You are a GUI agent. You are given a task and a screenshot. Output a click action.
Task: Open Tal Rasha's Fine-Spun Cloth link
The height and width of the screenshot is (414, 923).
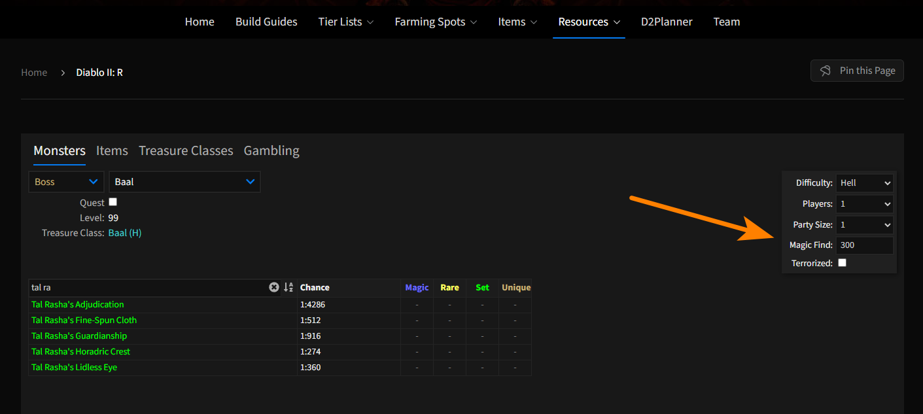coord(84,320)
